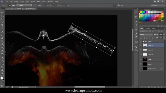Select the Crop tool
Screen dimensions: 166x93
pyautogui.click(x=2, y=25)
